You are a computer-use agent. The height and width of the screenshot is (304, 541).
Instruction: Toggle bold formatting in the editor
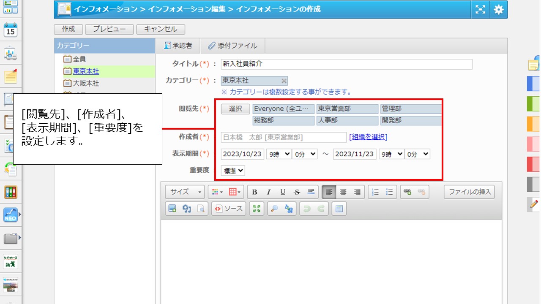[254, 192]
